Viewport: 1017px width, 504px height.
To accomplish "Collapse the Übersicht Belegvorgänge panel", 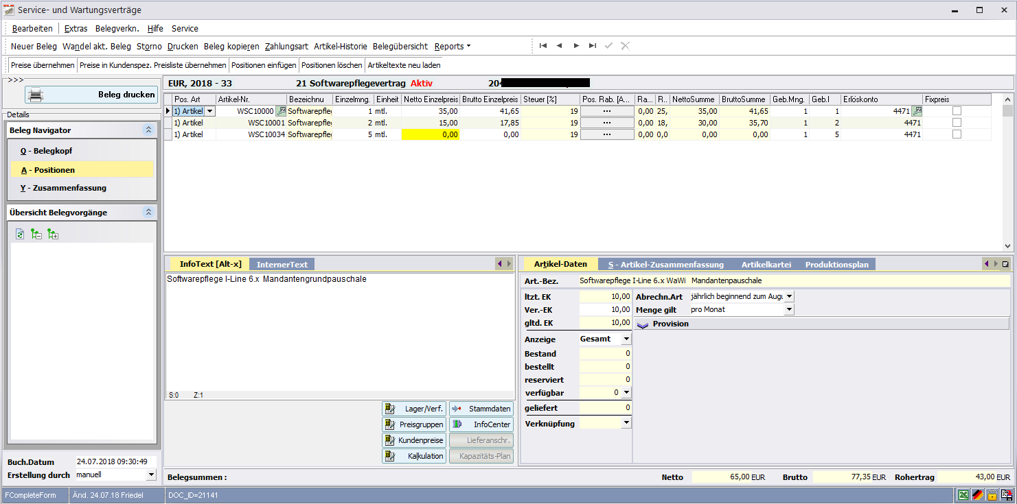I will (148, 213).
